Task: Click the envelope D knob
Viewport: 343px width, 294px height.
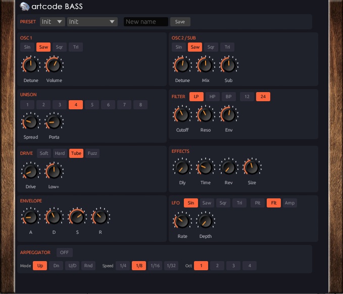Action: click(54, 217)
